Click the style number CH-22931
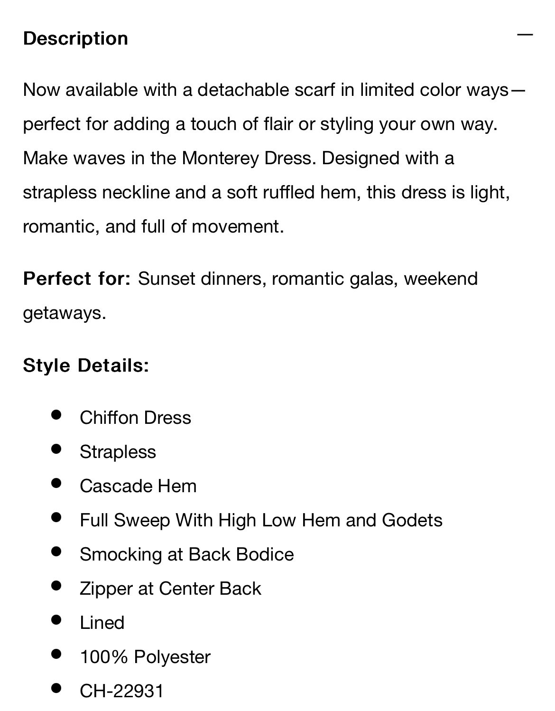This screenshot has width=555, height=711. 121,691
